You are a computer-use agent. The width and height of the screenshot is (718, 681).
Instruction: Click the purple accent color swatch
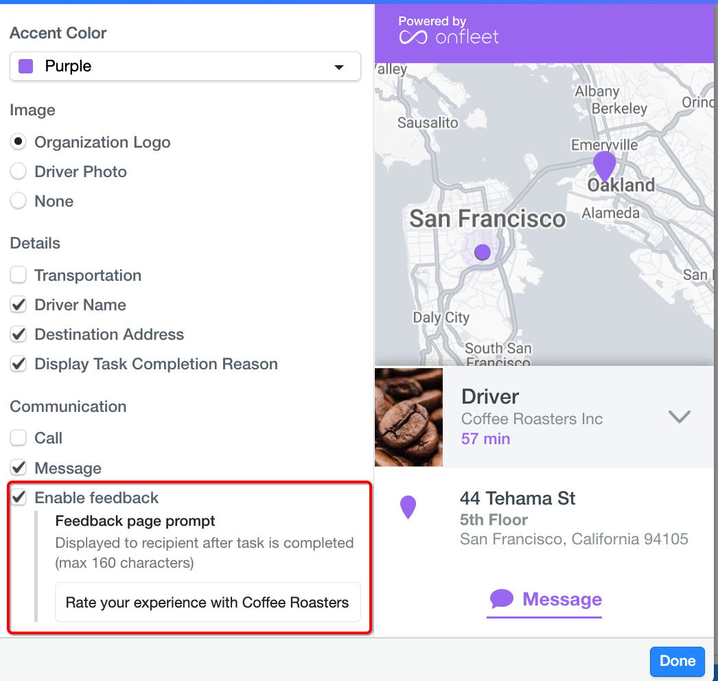(26, 67)
